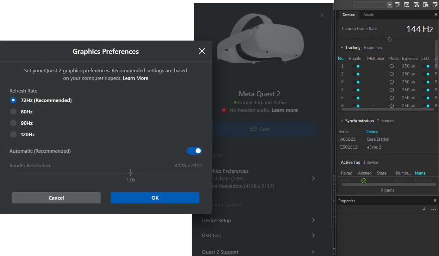
Task: Open Graphics Preferences row chevron
Action: click(313, 178)
